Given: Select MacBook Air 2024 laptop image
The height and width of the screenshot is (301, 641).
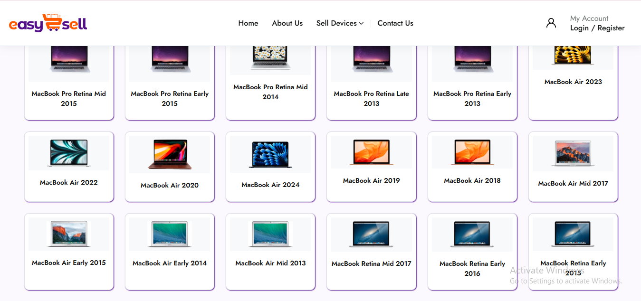Looking at the screenshot, I should 270,154.
